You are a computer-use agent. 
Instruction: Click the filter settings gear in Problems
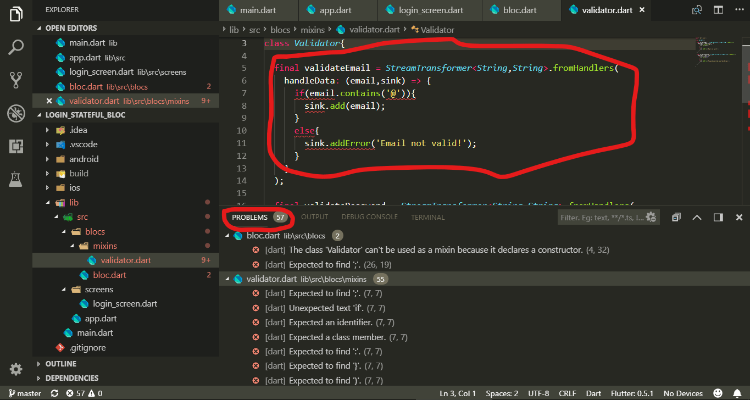point(652,217)
